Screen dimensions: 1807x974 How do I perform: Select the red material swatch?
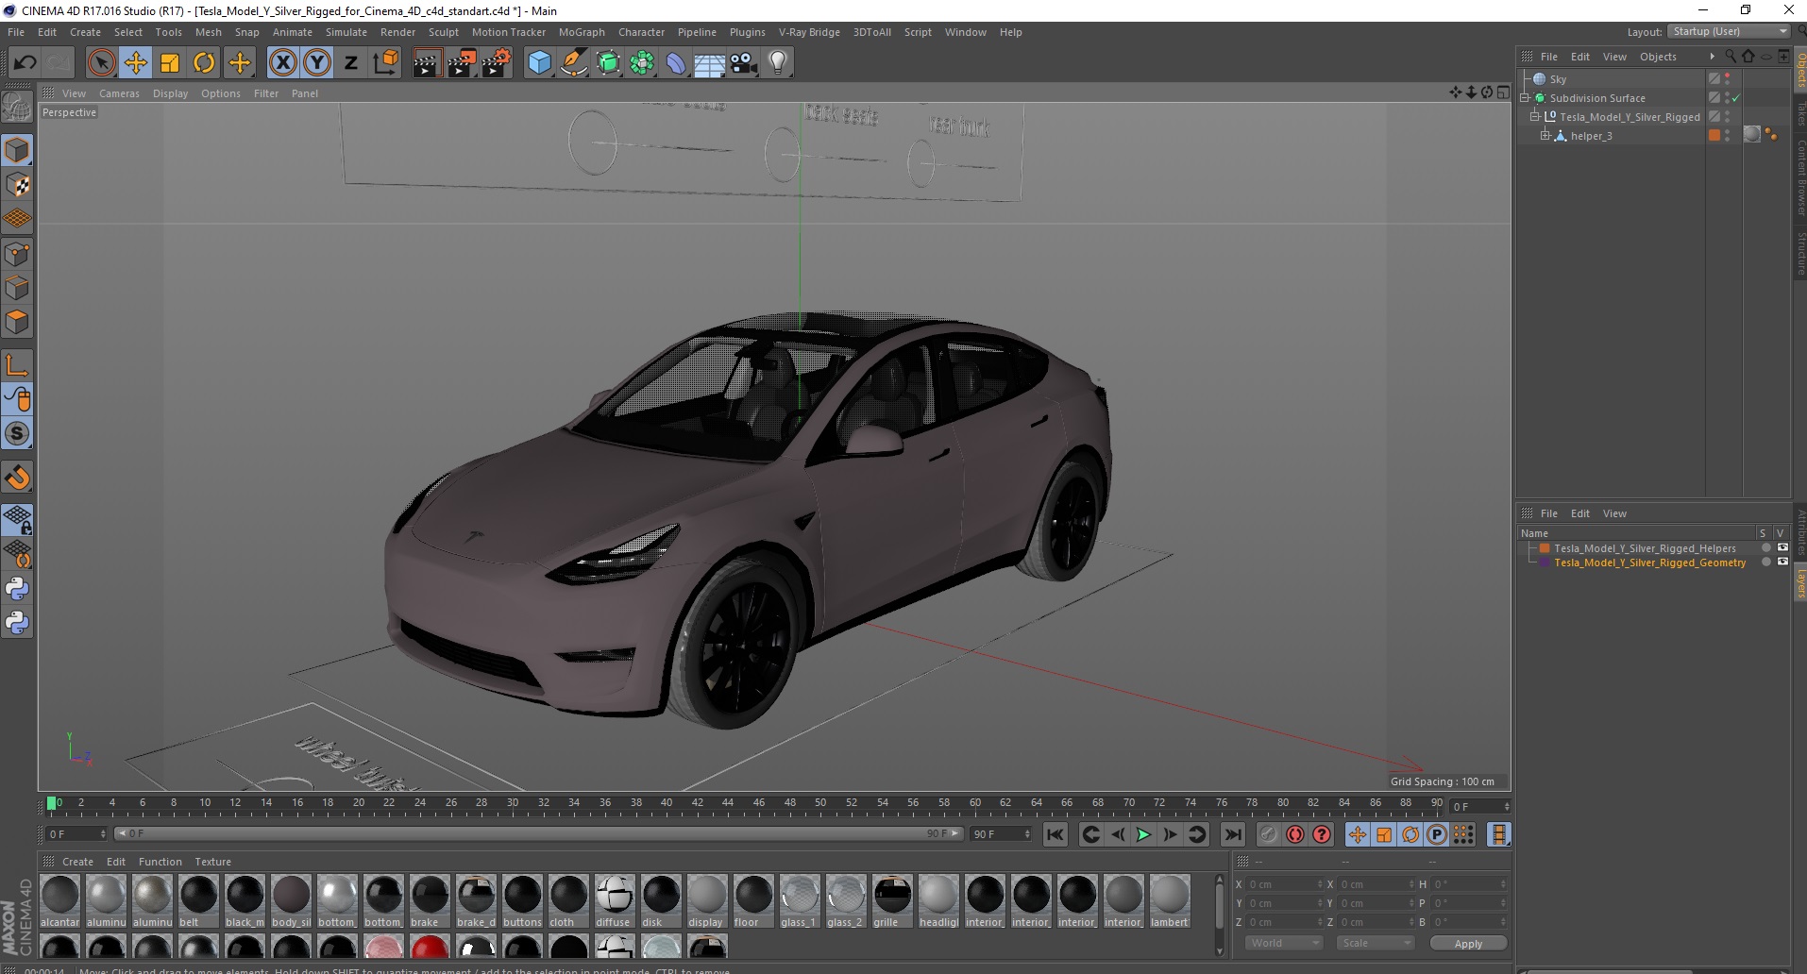(430, 948)
